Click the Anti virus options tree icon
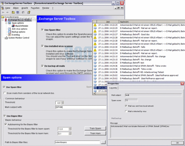 click(9, 29)
